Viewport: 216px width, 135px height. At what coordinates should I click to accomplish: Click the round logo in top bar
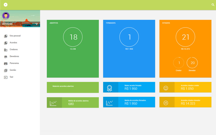6,5
